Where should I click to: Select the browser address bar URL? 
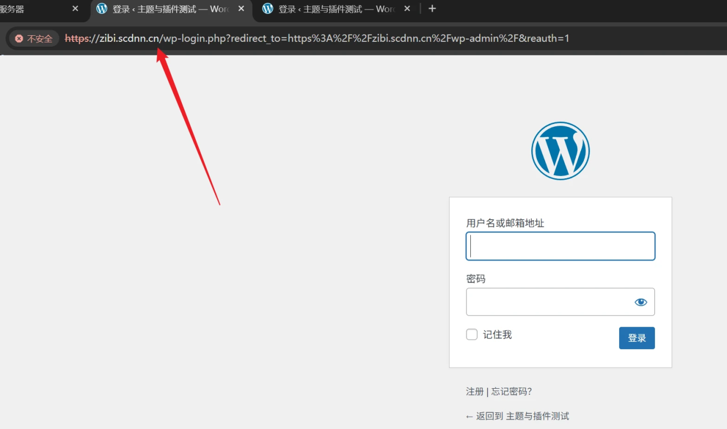pyautogui.click(x=317, y=39)
